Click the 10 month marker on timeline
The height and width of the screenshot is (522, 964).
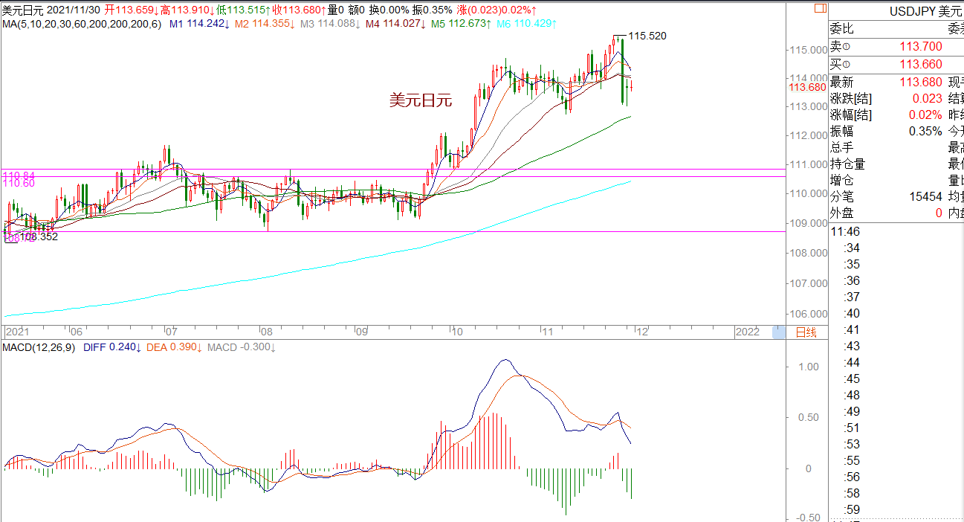pos(456,332)
